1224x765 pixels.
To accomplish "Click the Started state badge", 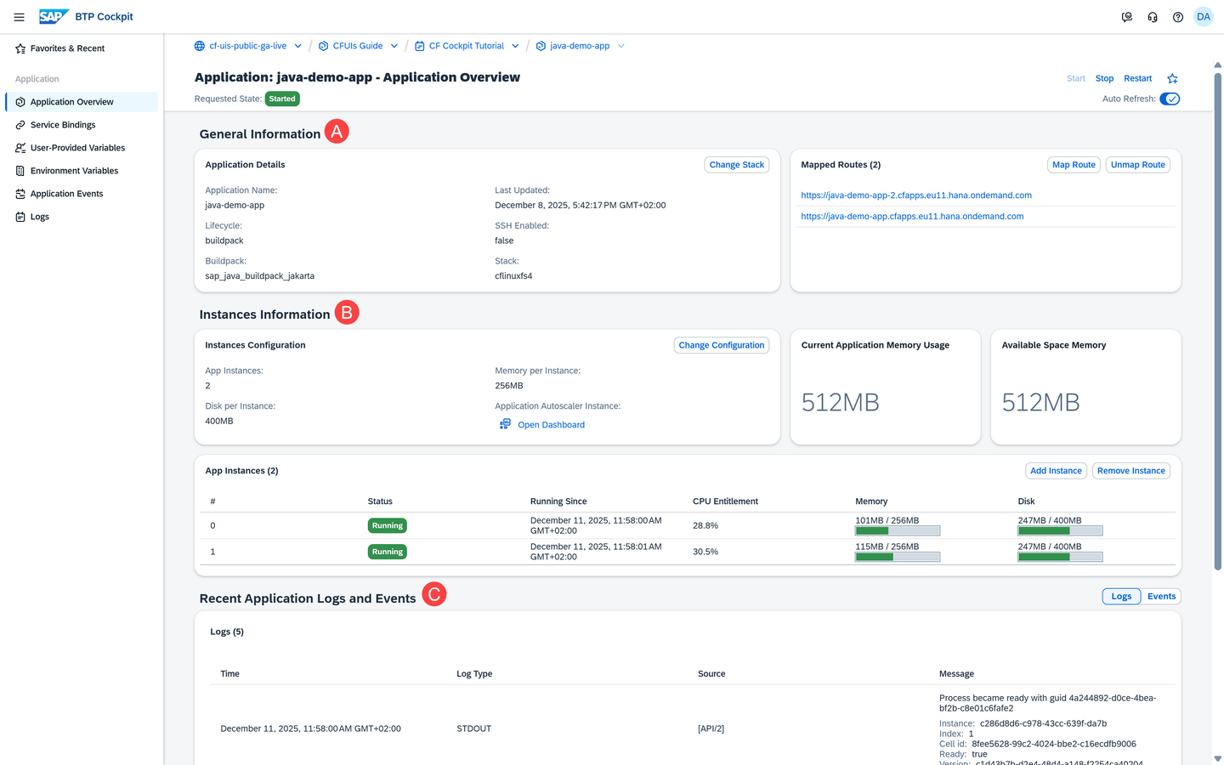I will point(282,99).
